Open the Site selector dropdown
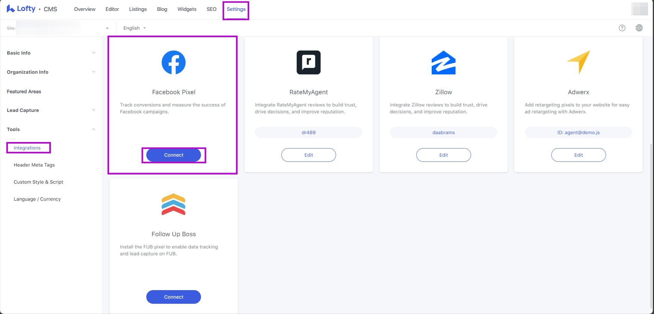 click(107, 28)
